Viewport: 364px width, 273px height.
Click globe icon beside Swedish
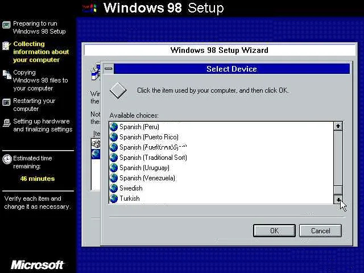[x=114, y=188]
